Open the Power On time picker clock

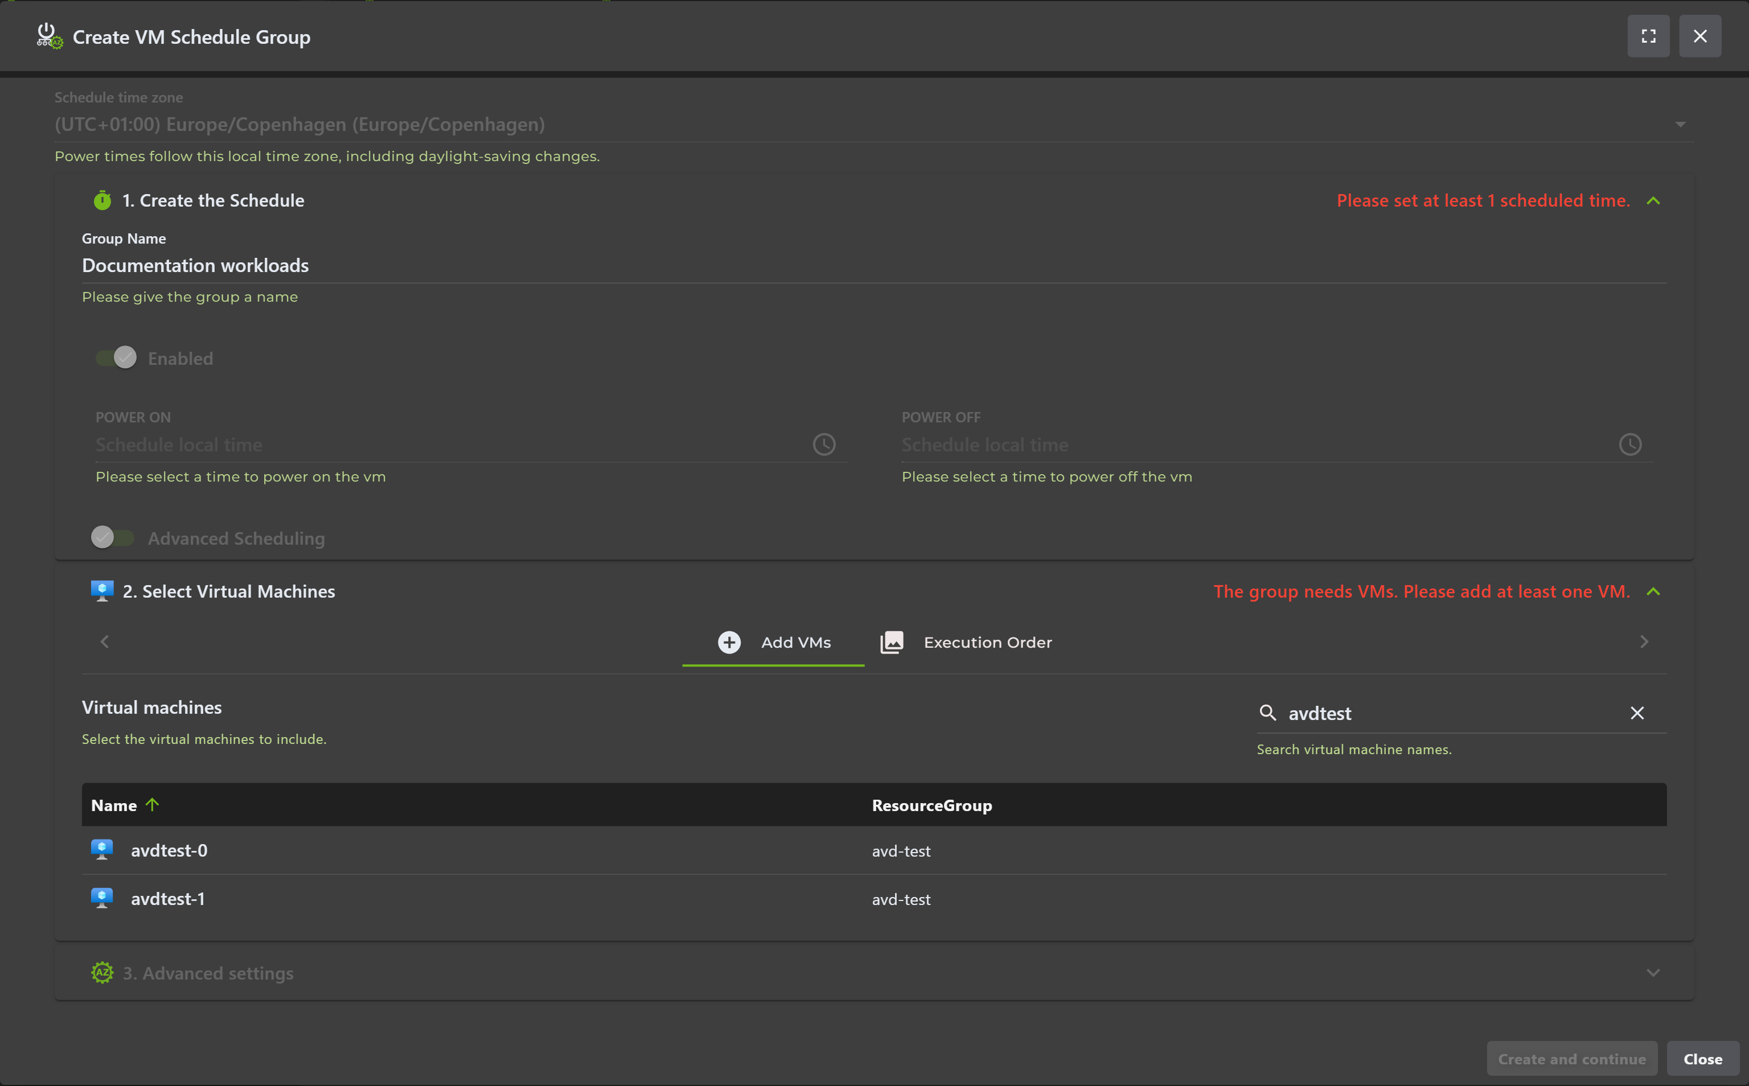coord(824,445)
